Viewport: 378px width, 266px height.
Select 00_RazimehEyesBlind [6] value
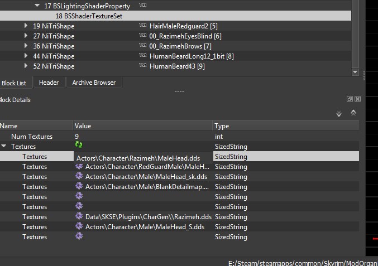(x=185, y=36)
